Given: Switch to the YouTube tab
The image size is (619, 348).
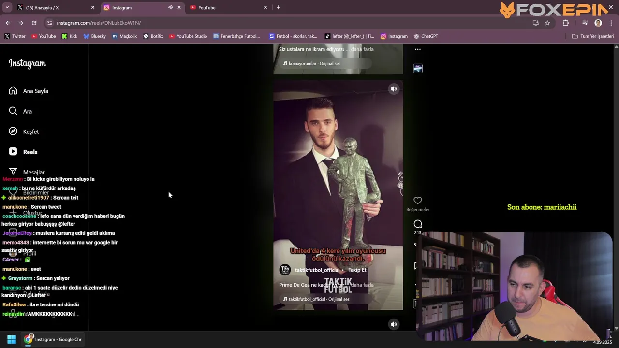Looking at the screenshot, I should coord(228,7).
